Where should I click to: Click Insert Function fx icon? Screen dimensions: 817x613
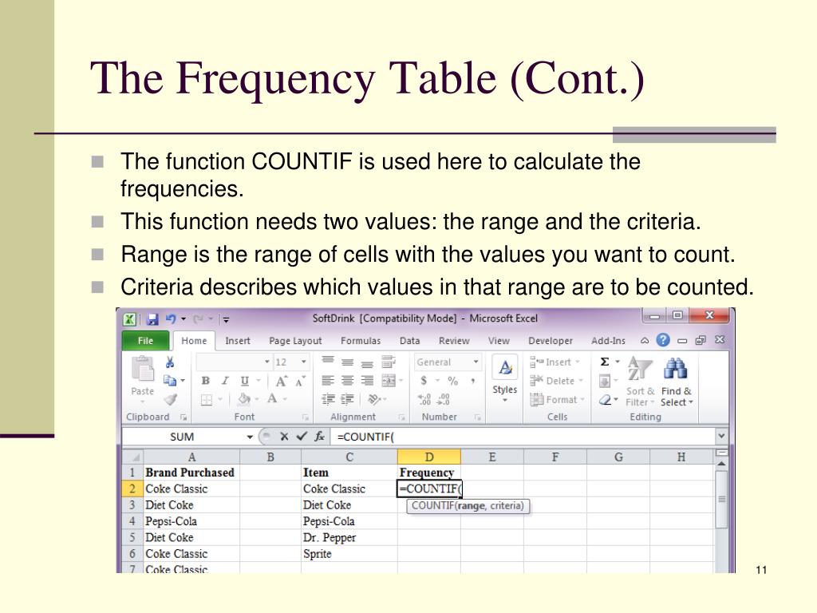(x=319, y=437)
